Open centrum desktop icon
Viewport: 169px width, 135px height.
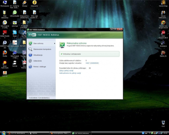pyautogui.click(x=5, y=74)
